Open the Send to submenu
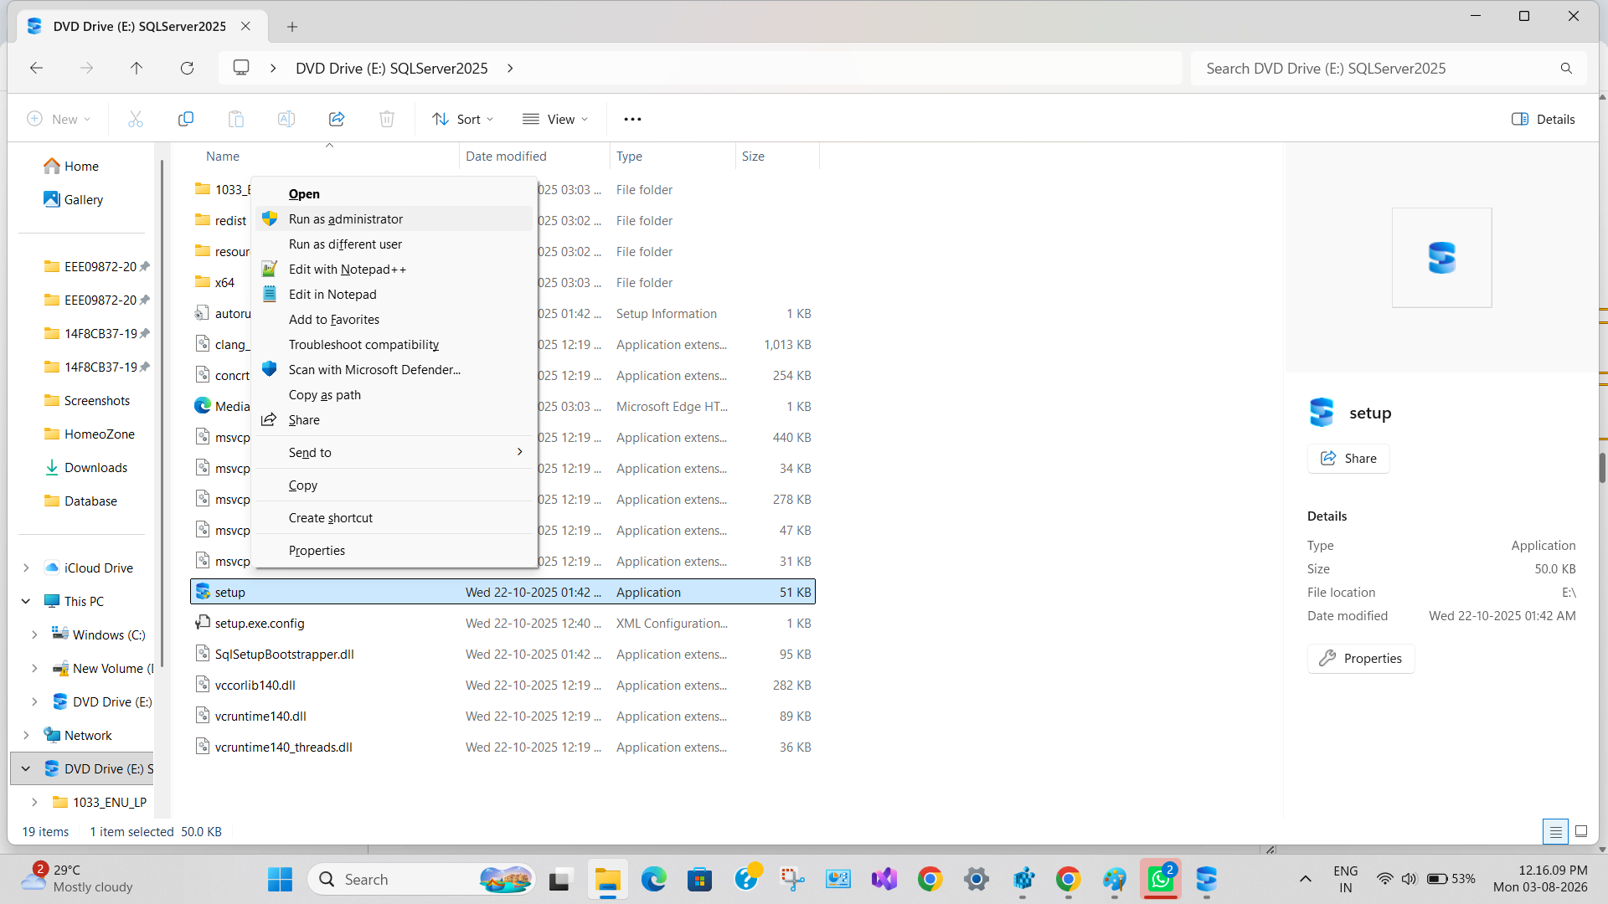1608x904 pixels. 394,452
